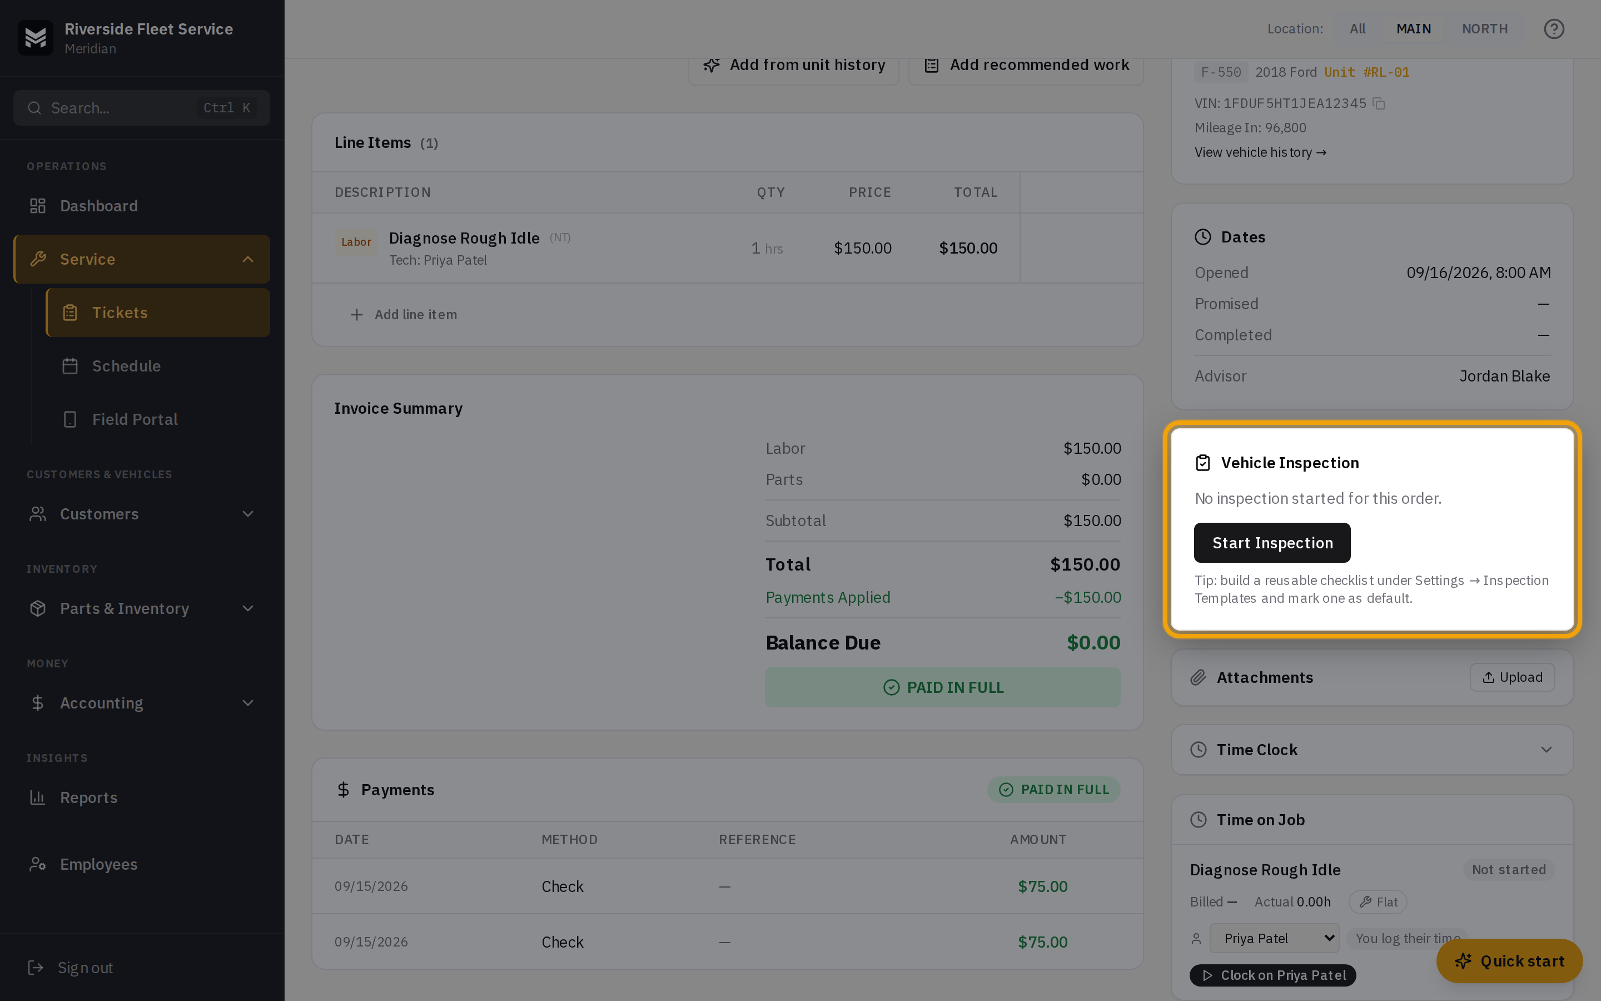The height and width of the screenshot is (1001, 1601).
Task: Select the MAIN location filter
Action: coord(1413,29)
